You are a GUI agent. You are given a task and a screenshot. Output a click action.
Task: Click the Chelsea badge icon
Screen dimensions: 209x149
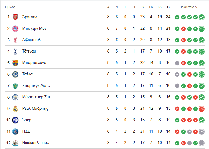point(15,74)
